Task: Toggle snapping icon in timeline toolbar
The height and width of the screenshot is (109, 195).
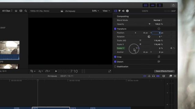Action: [x=158, y=76]
